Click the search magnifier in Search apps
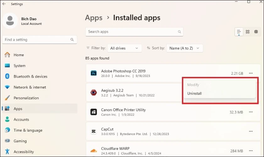The width and height of the screenshot is (264, 157). click(179, 32)
